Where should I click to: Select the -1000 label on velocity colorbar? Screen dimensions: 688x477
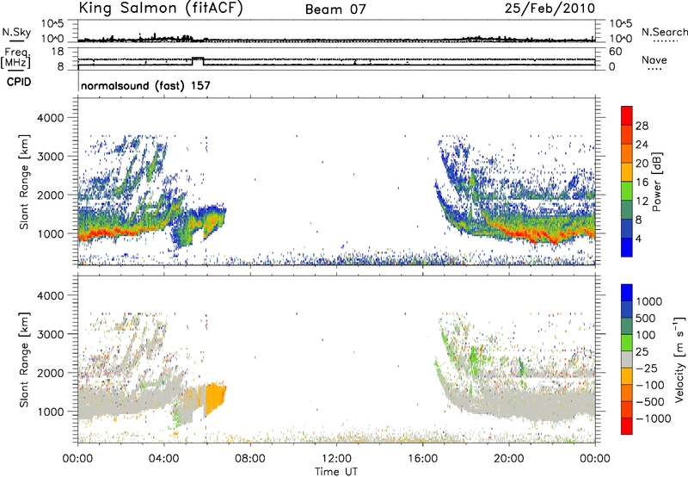click(x=653, y=418)
